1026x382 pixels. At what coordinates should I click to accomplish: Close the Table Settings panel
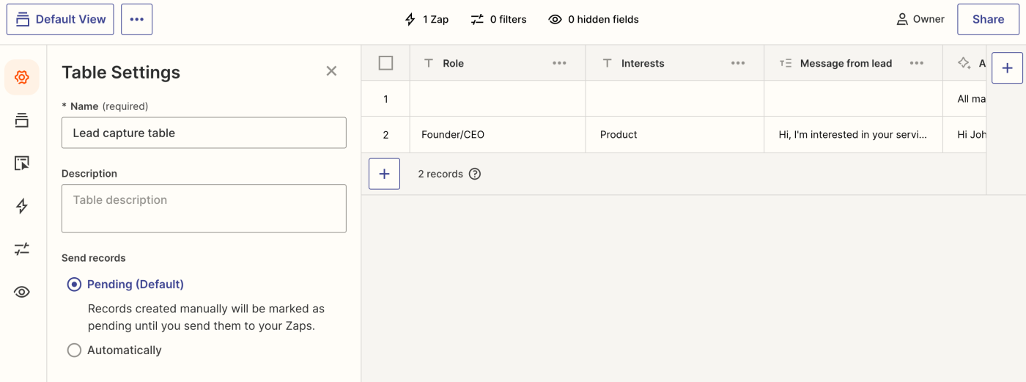[x=331, y=71]
